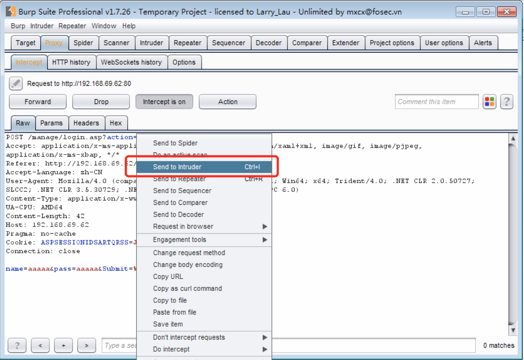Switch to the Raw view tab
This screenshot has width=524, height=360.
(23, 123)
